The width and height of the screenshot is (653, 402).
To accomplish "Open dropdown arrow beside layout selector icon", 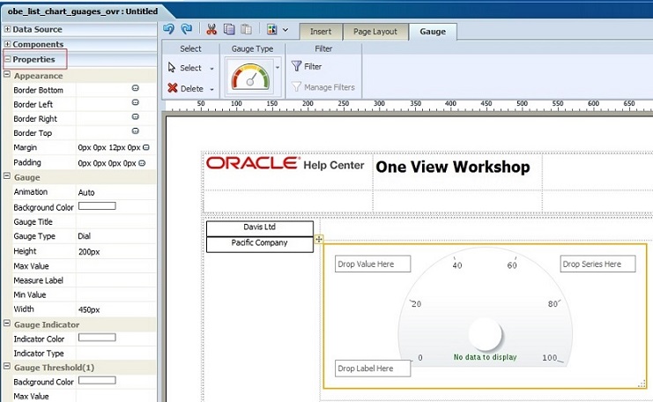I will pos(286,30).
